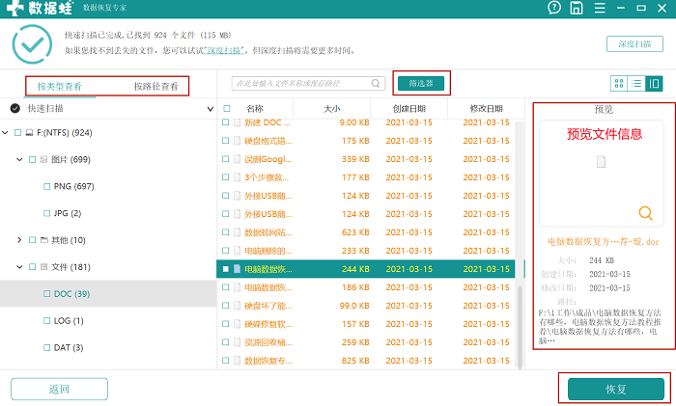The height and width of the screenshot is (406, 676).
Task: Click the document icon in preview pane
Action: pos(601,162)
